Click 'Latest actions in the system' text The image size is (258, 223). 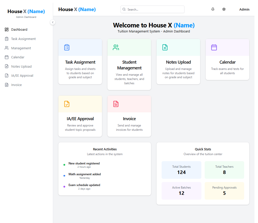pyautogui.click(x=105, y=154)
